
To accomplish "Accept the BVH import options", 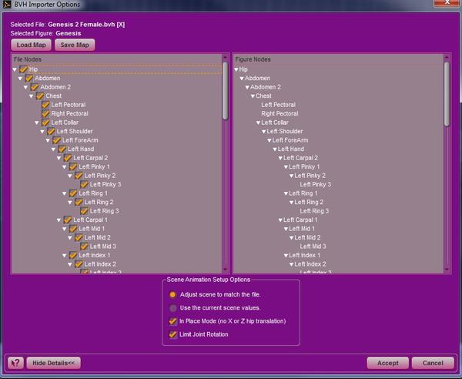I will coord(388,363).
